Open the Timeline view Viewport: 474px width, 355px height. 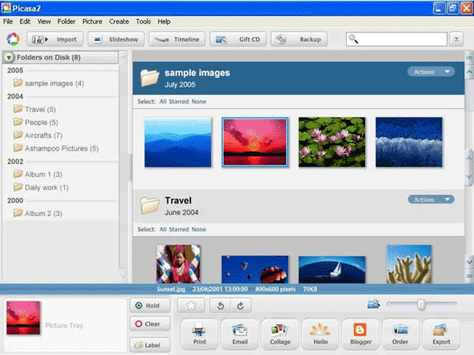(177, 39)
